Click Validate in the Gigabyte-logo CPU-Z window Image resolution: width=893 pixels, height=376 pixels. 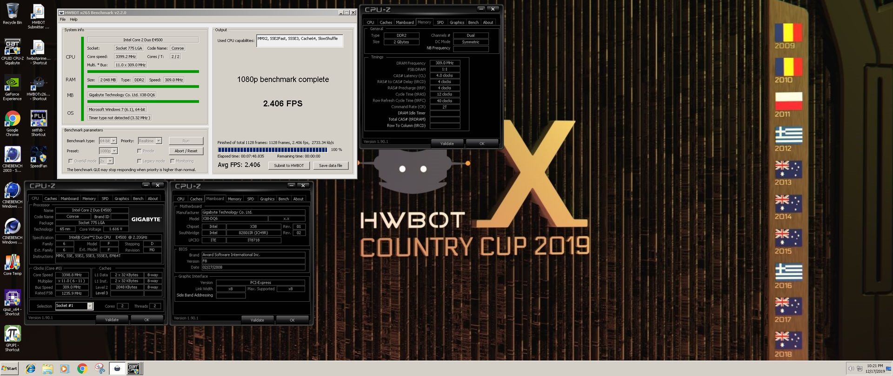coord(112,319)
